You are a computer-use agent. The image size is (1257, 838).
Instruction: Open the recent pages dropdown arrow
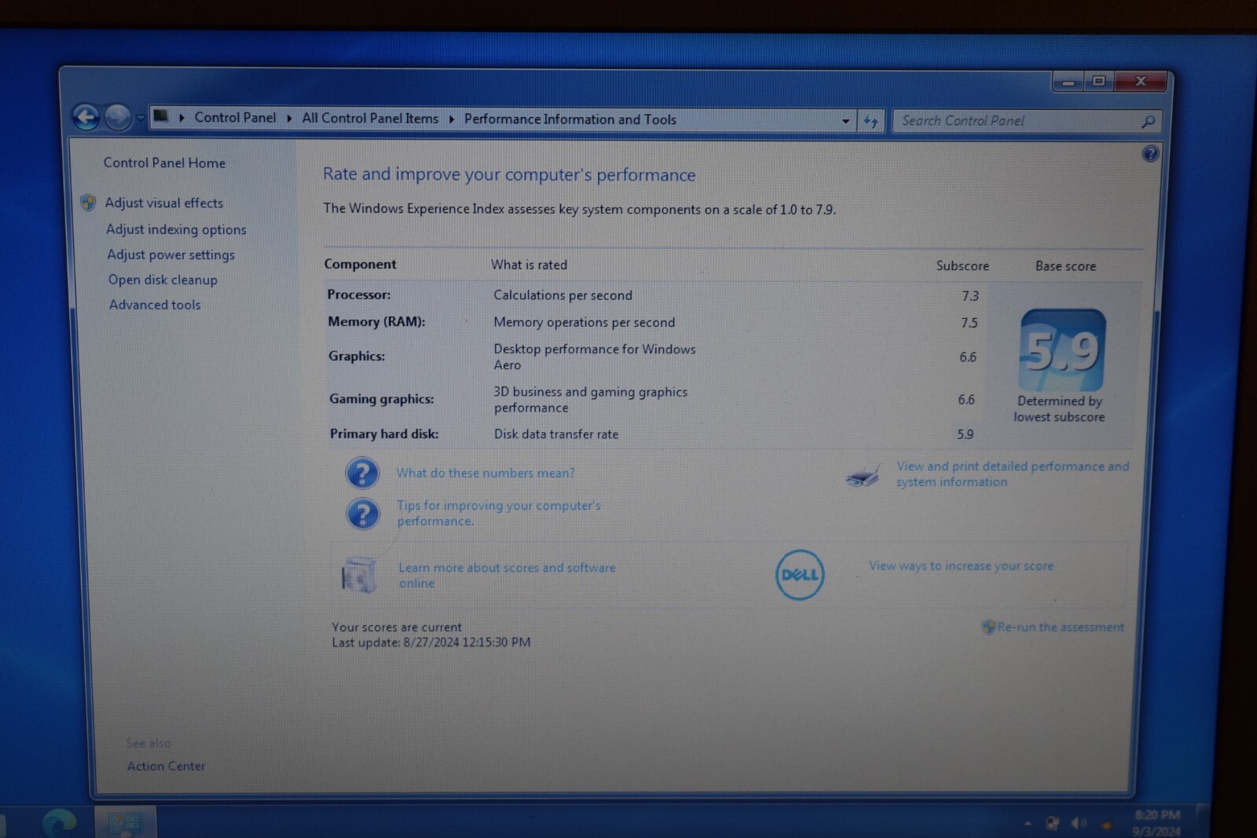(x=140, y=118)
